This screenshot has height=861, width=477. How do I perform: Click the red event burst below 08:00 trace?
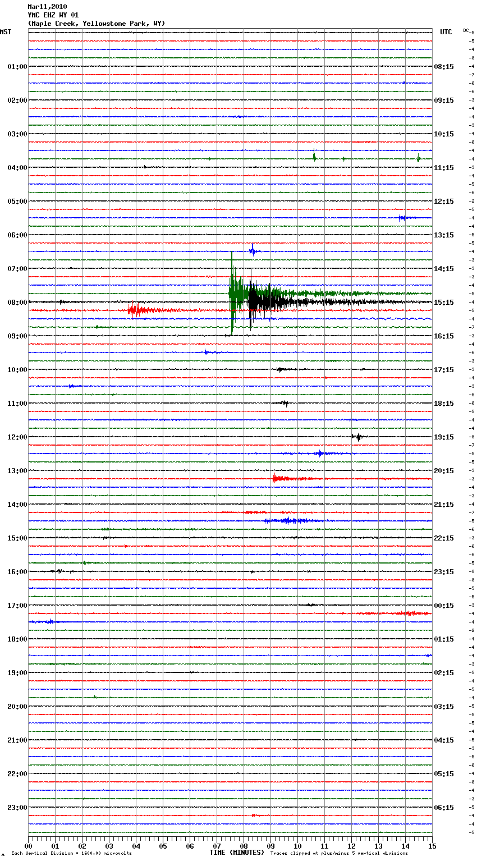pos(136,310)
